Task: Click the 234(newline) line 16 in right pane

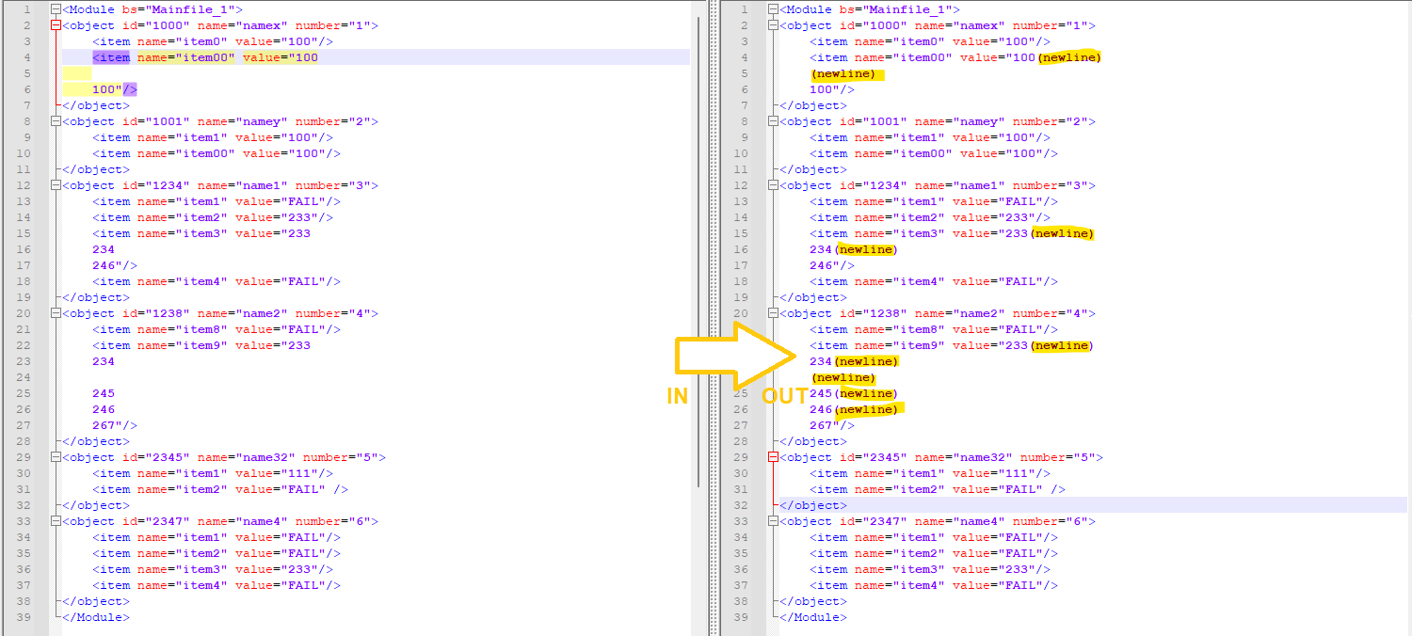Action: tap(854, 249)
